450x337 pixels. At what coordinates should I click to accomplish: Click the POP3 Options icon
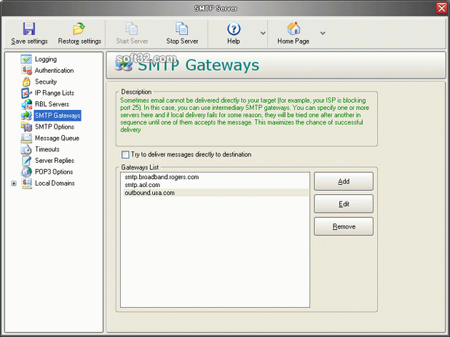[26, 172]
